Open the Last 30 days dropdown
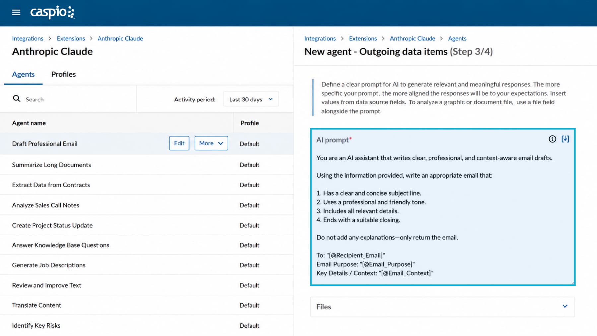 click(251, 99)
